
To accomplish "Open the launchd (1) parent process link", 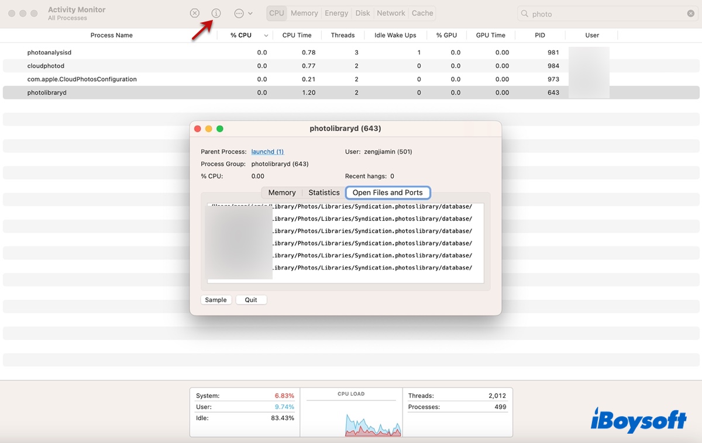I will pyautogui.click(x=267, y=152).
